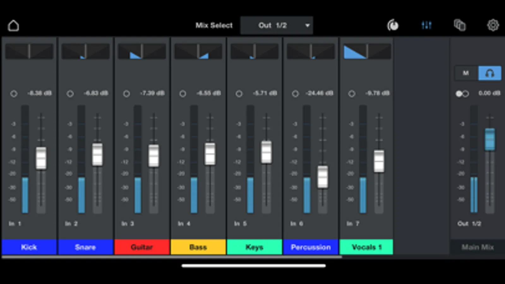Click the Keys dB level value
The image size is (505, 284).
265,93
